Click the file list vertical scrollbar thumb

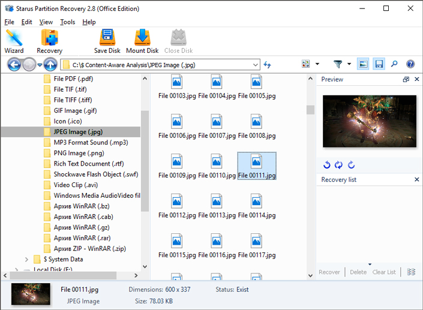tap(310, 110)
